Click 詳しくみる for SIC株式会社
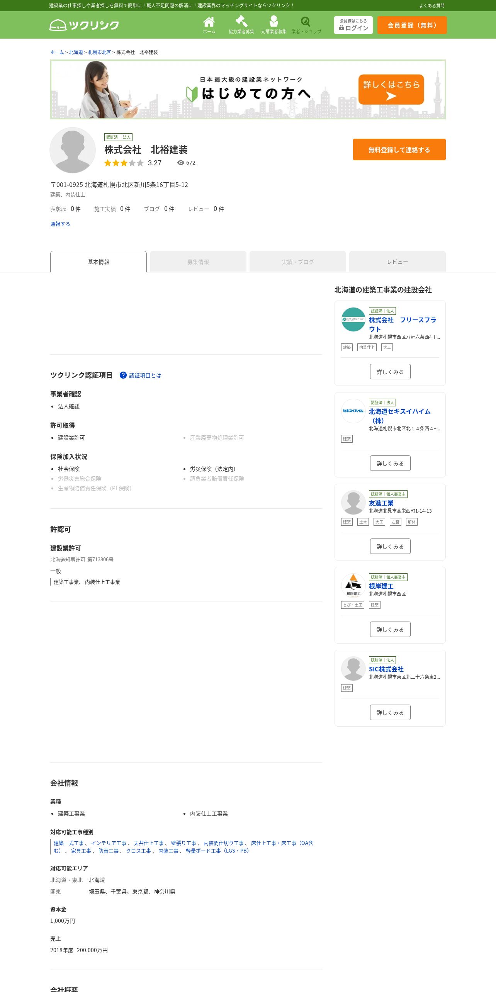The width and height of the screenshot is (496, 992). [390, 712]
